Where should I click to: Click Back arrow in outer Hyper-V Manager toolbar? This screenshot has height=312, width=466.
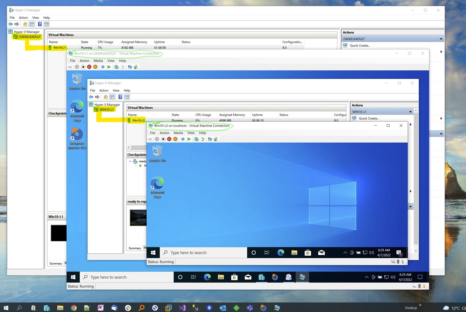pyautogui.click(x=11, y=24)
